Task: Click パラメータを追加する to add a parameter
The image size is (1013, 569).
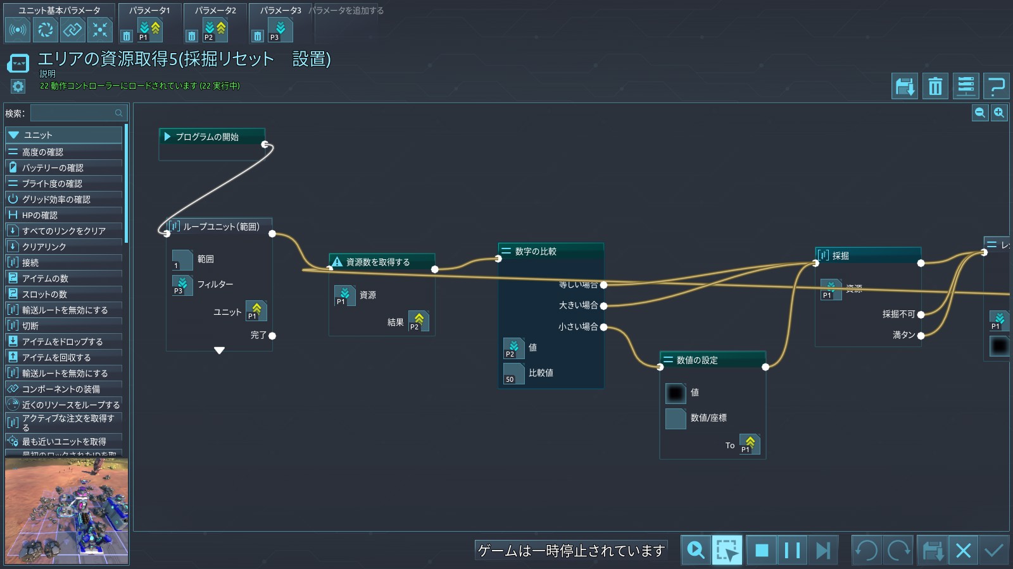Action: pyautogui.click(x=346, y=11)
